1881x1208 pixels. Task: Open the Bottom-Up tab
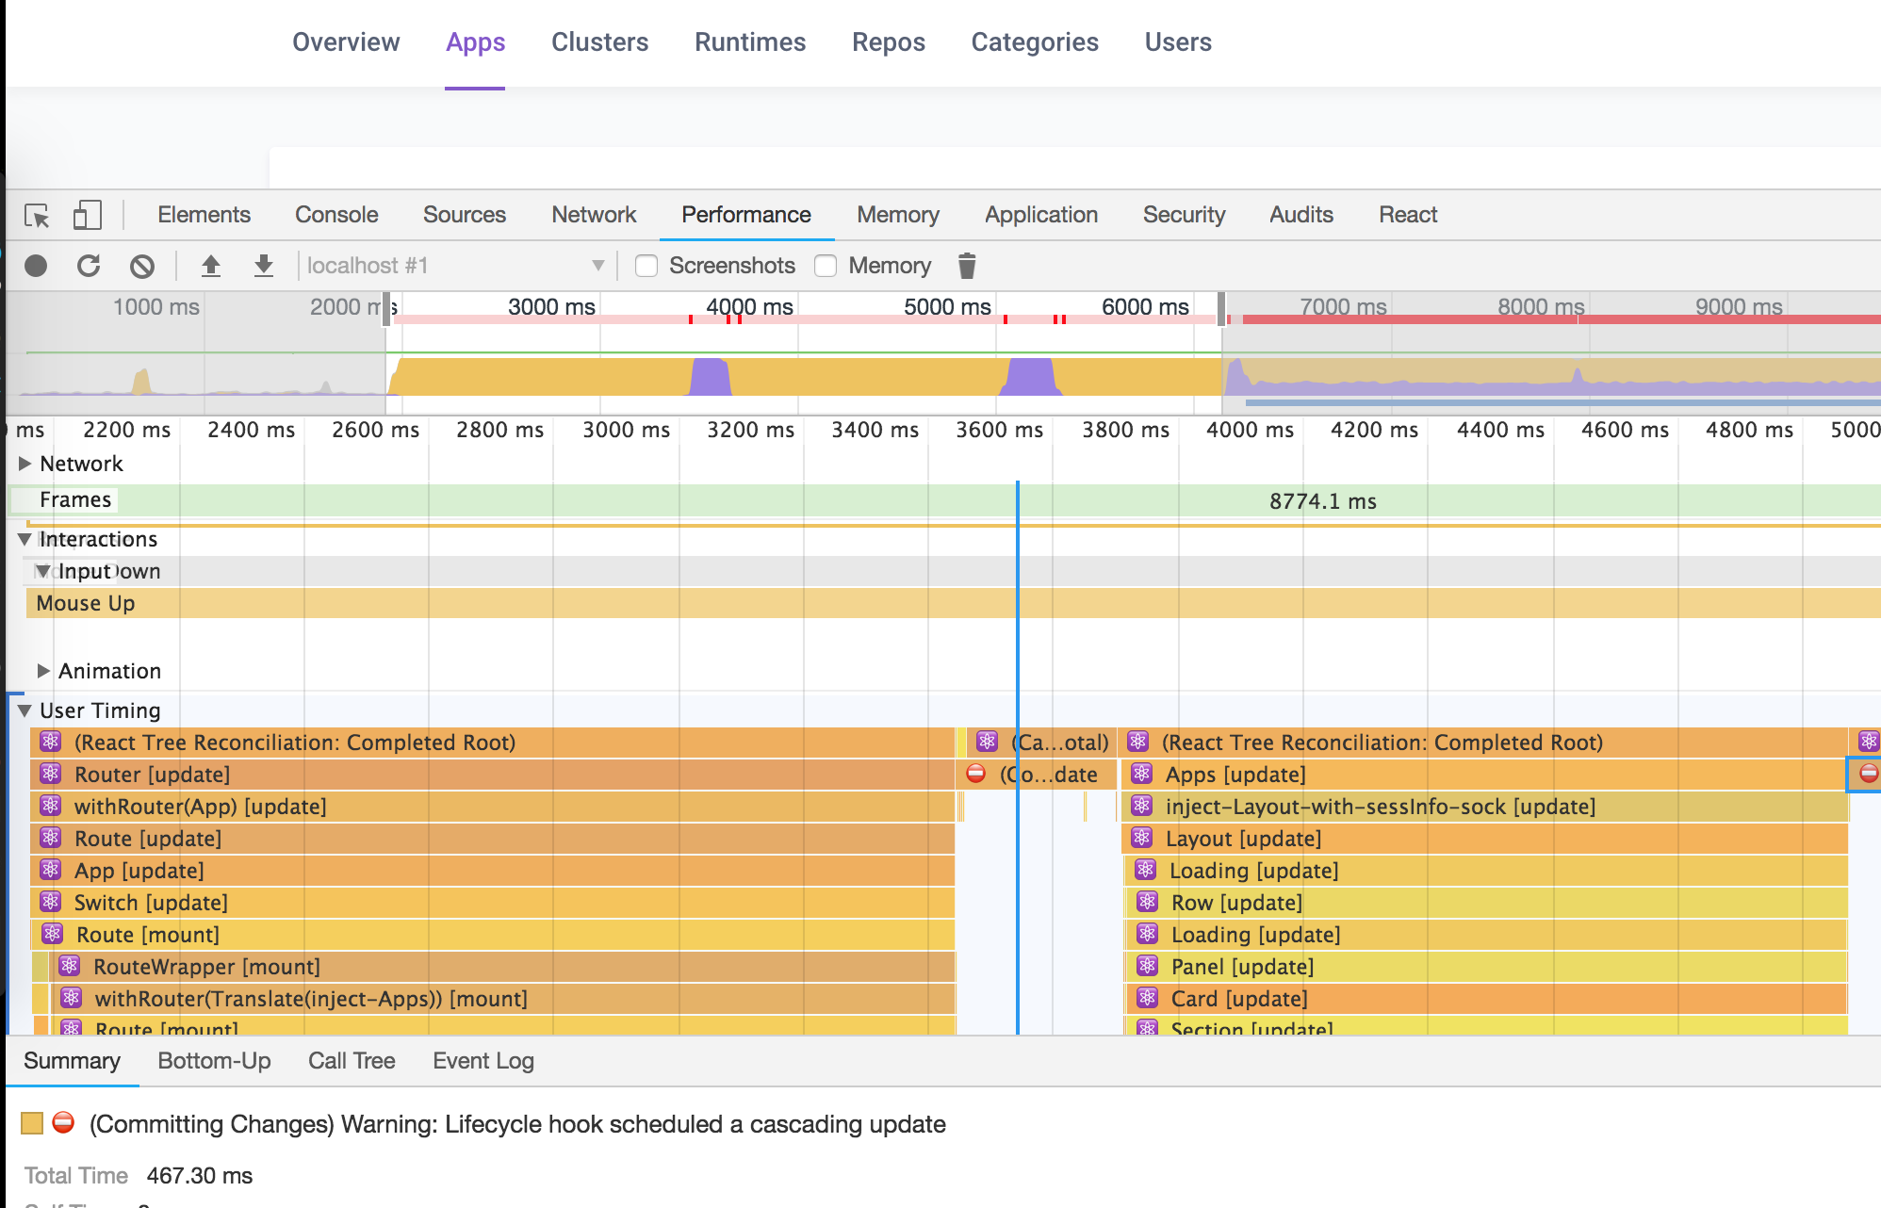pos(214,1061)
